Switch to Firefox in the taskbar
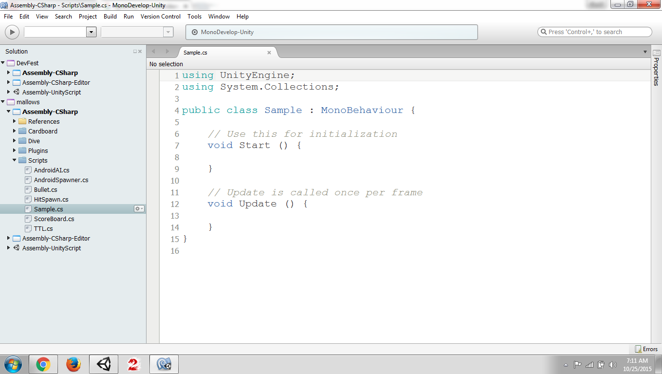This screenshot has width=662, height=374. click(x=74, y=364)
